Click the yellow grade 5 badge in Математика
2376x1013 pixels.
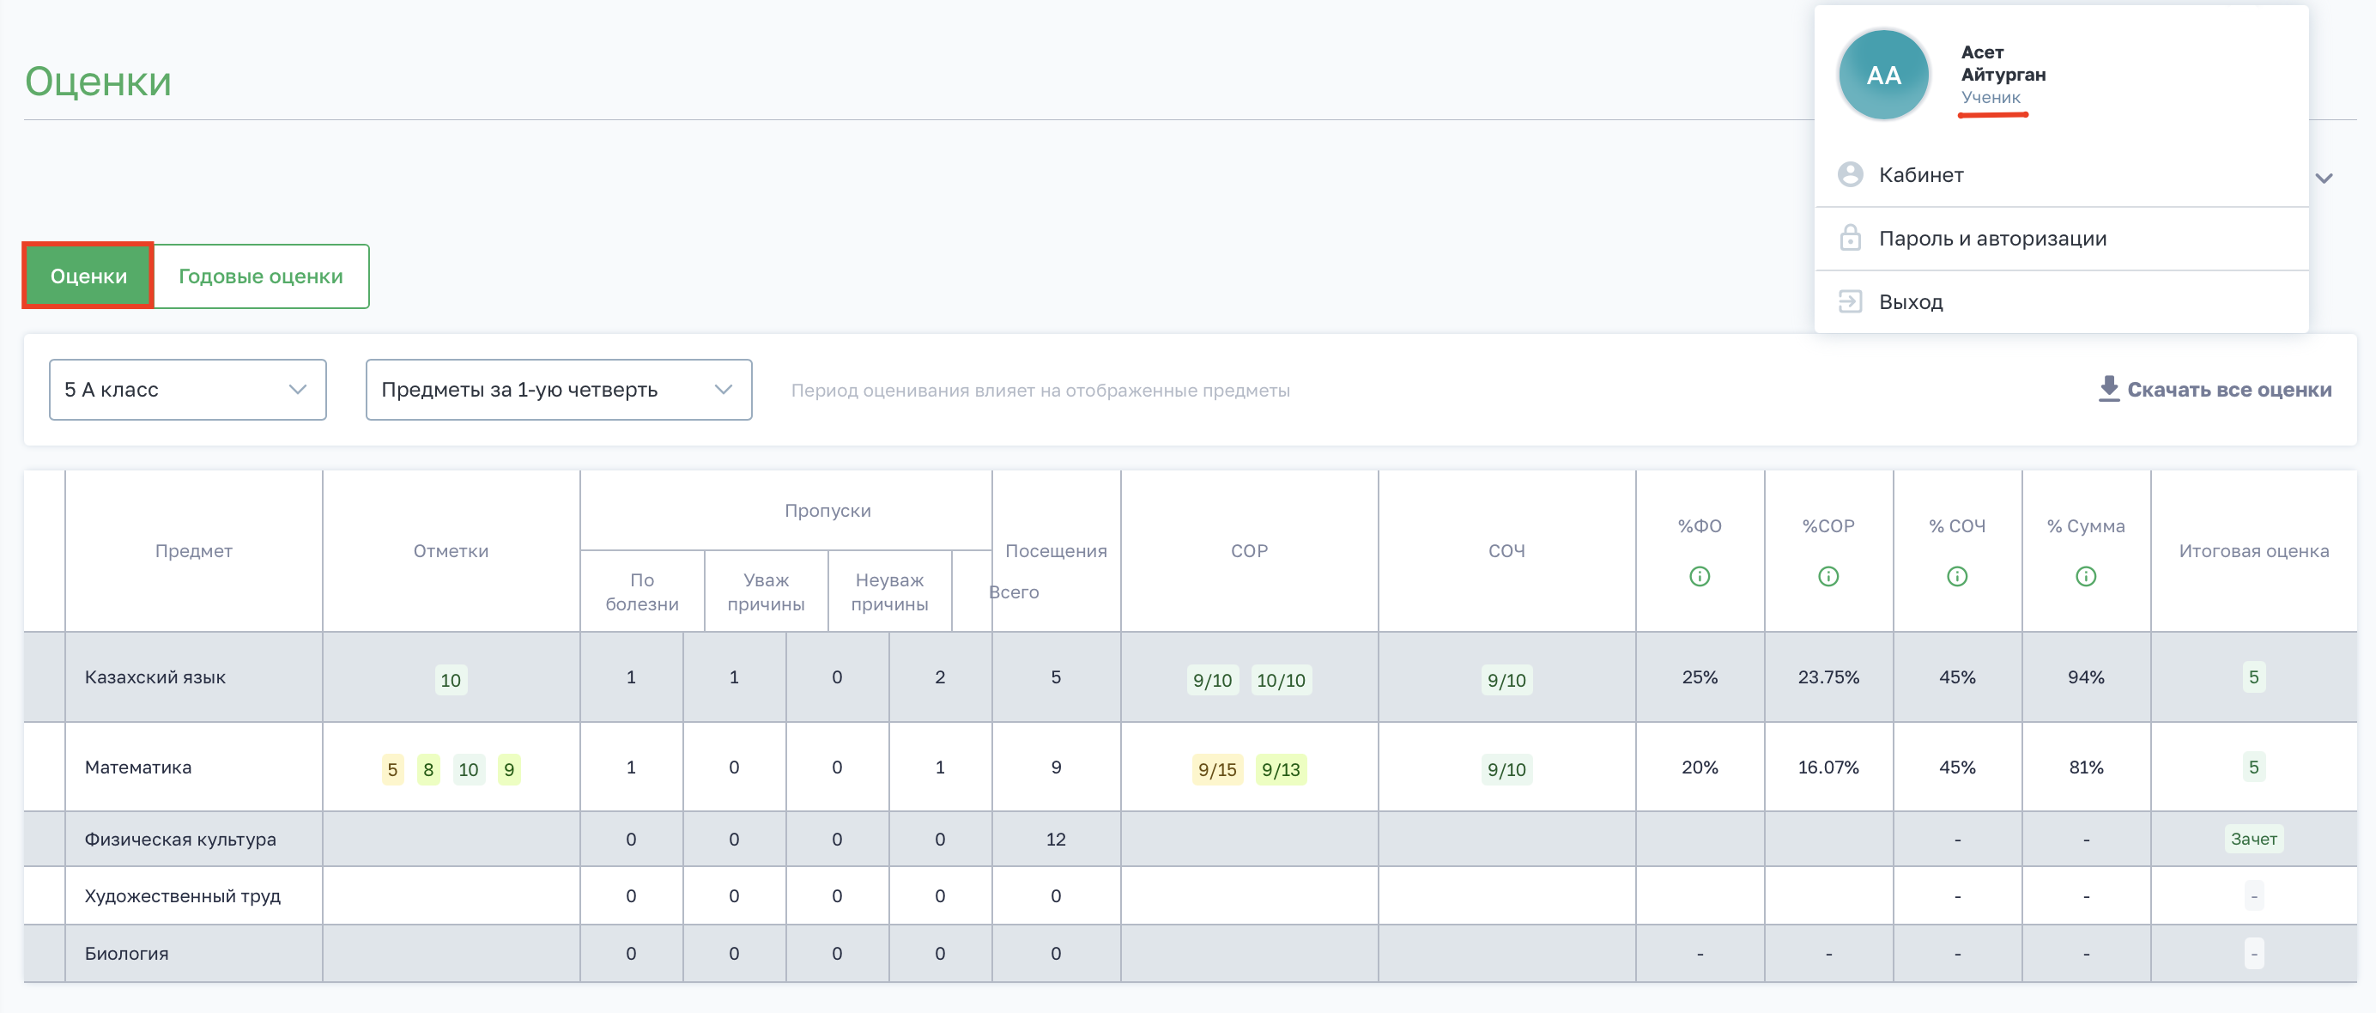point(392,769)
